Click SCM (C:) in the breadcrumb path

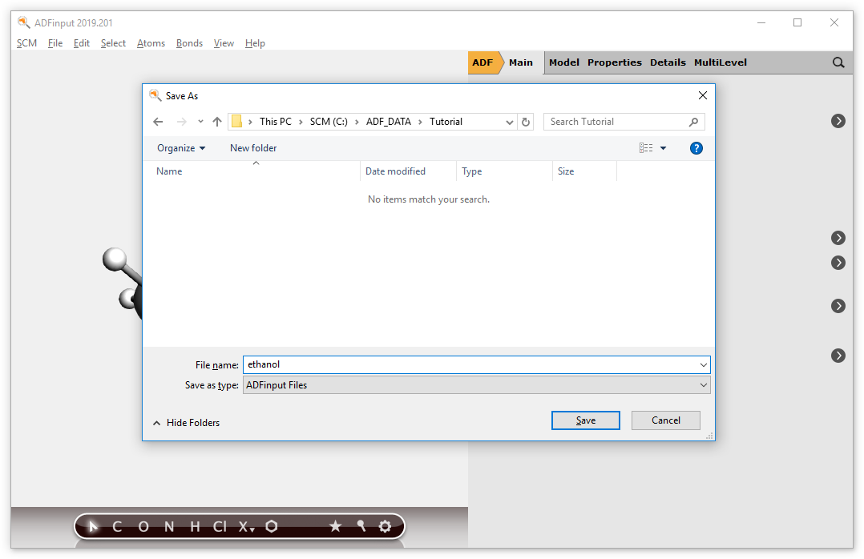[x=329, y=122]
